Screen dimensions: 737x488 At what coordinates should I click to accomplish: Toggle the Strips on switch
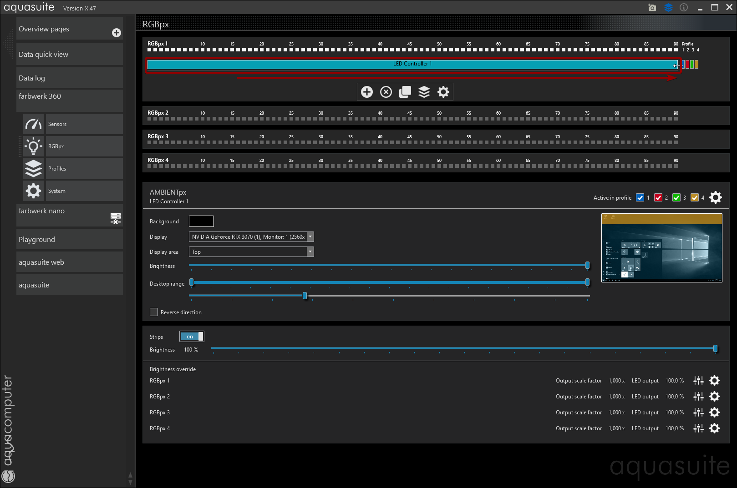click(x=192, y=337)
